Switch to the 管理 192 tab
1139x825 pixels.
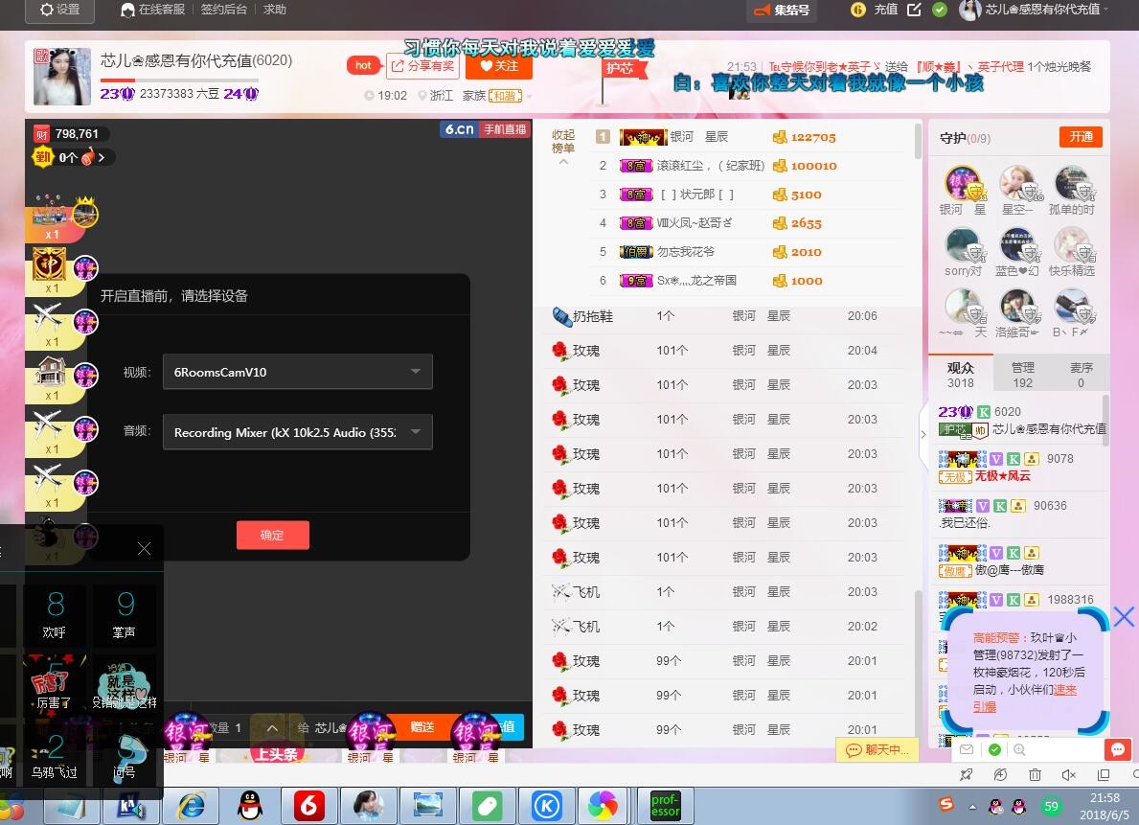tap(1022, 375)
